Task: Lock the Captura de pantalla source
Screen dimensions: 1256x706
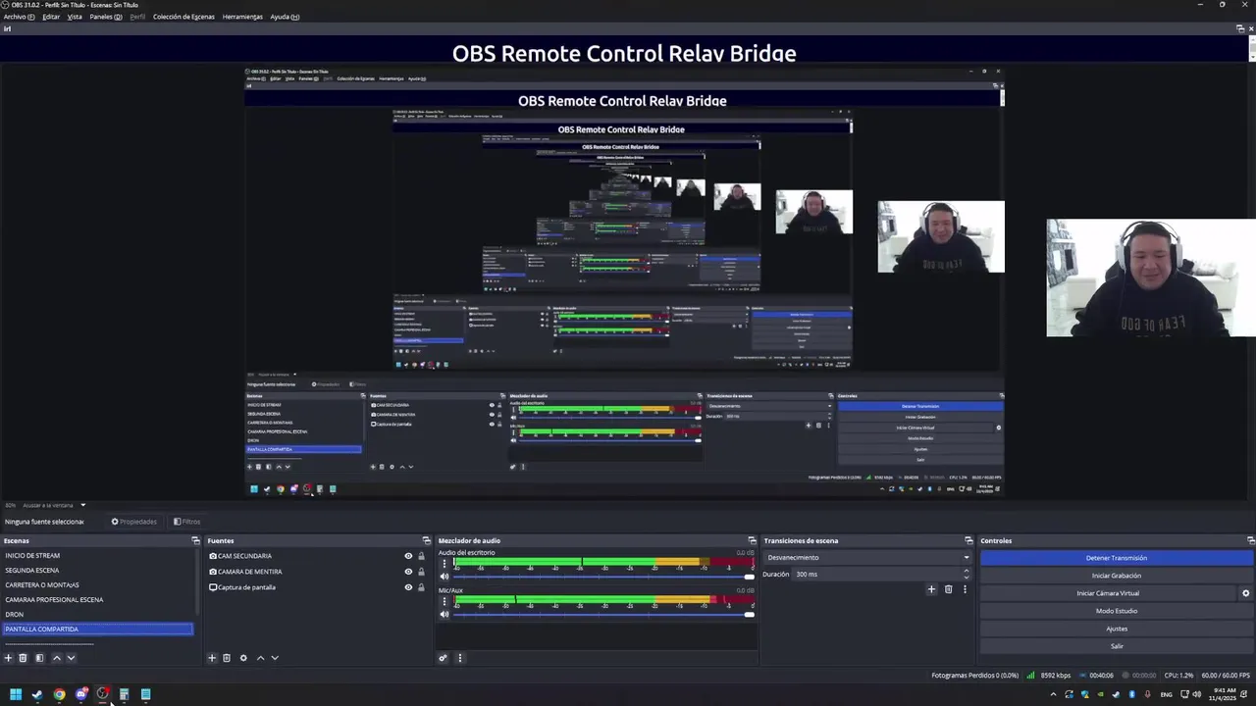Action: pyautogui.click(x=421, y=587)
